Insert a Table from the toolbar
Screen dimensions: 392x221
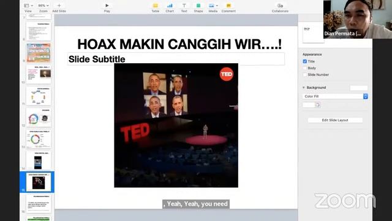point(155,7)
